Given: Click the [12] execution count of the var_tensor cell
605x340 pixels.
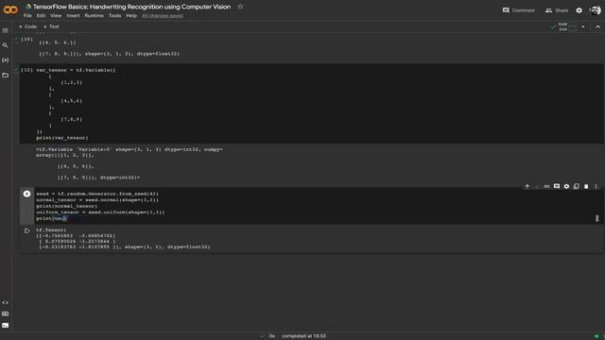Looking at the screenshot, I should [26, 70].
